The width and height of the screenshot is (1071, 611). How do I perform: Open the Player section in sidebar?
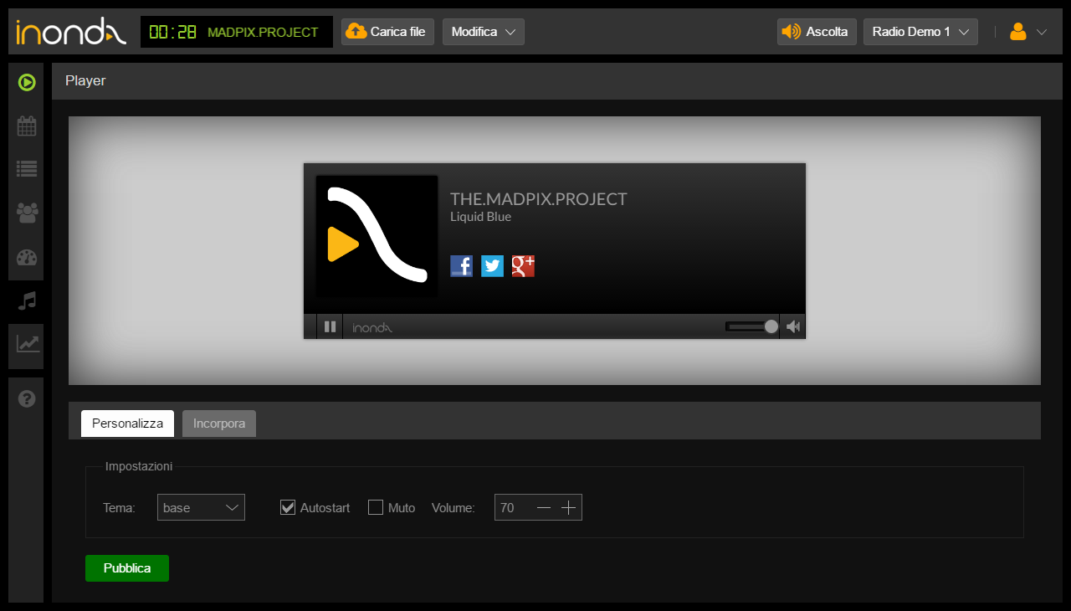(x=27, y=82)
